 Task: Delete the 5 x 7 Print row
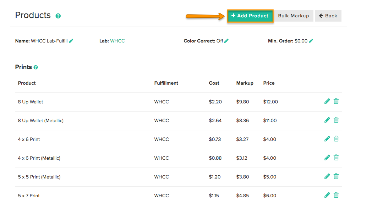pos(336,195)
